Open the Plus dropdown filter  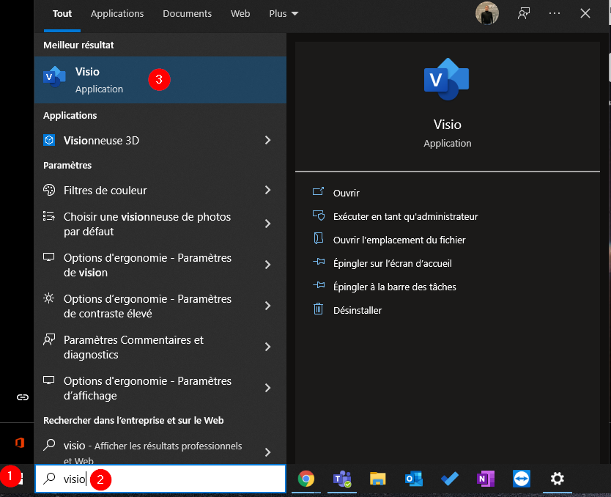(284, 14)
